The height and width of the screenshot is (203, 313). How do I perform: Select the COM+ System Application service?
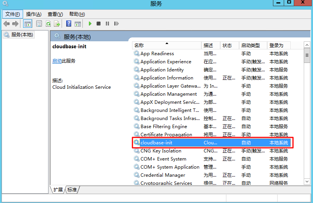click(x=212, y=167)
